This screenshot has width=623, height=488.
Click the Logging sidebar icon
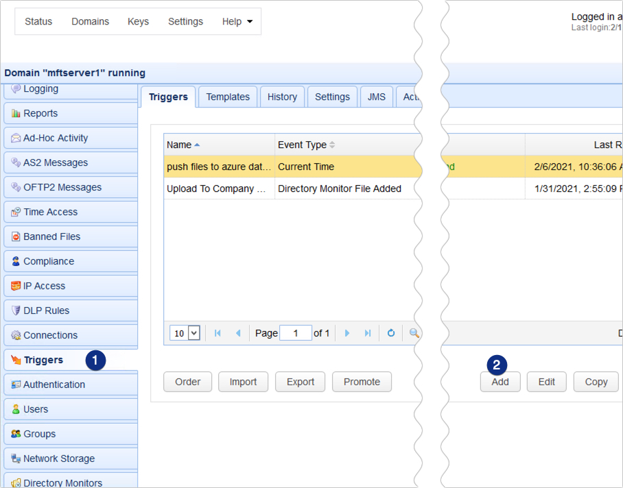click(x=16, y=88)
